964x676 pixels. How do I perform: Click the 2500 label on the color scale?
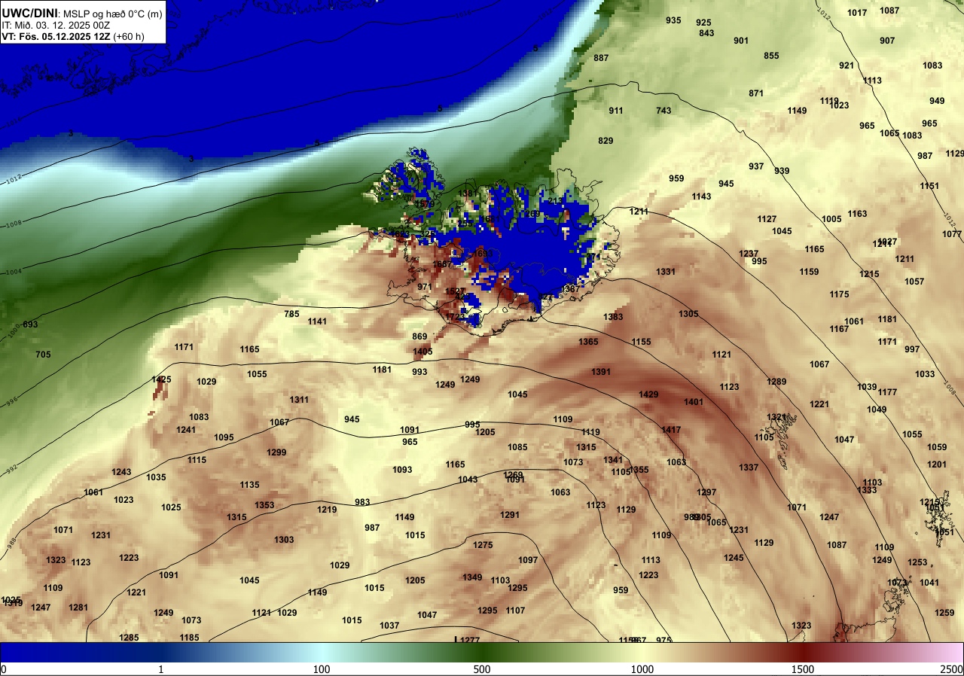pos(952,669)
